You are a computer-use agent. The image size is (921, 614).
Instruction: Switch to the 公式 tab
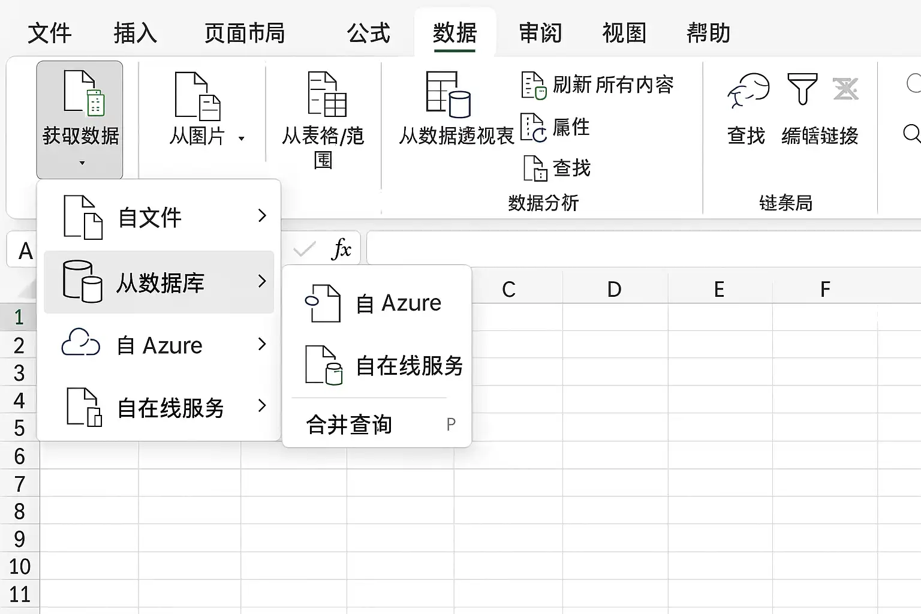[x=369, y=33]
